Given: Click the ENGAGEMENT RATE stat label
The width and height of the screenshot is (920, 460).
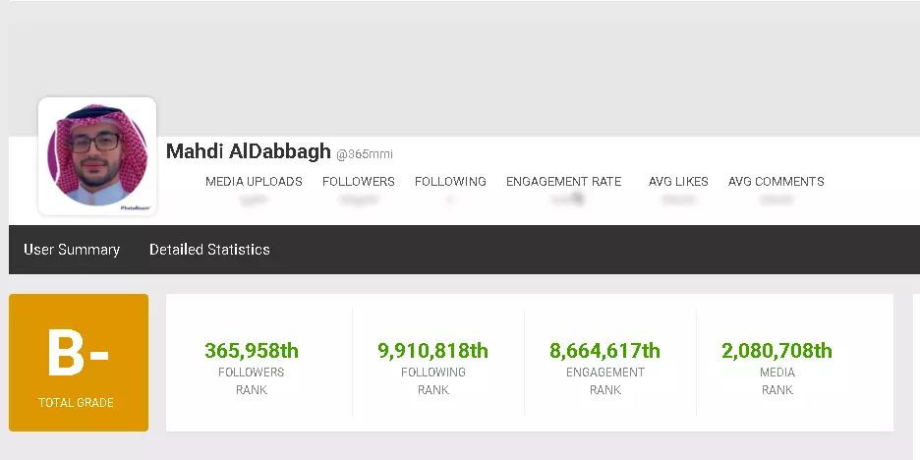Looking at the screenshot, I should pyautogui.click(x=564, y=181).
